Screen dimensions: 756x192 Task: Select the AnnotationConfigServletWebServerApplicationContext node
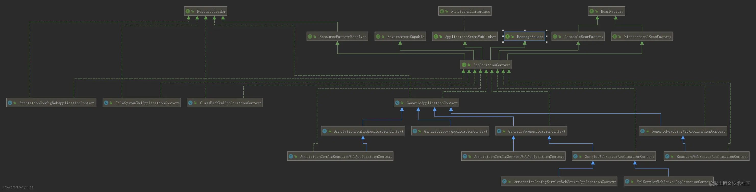point(559,182)
